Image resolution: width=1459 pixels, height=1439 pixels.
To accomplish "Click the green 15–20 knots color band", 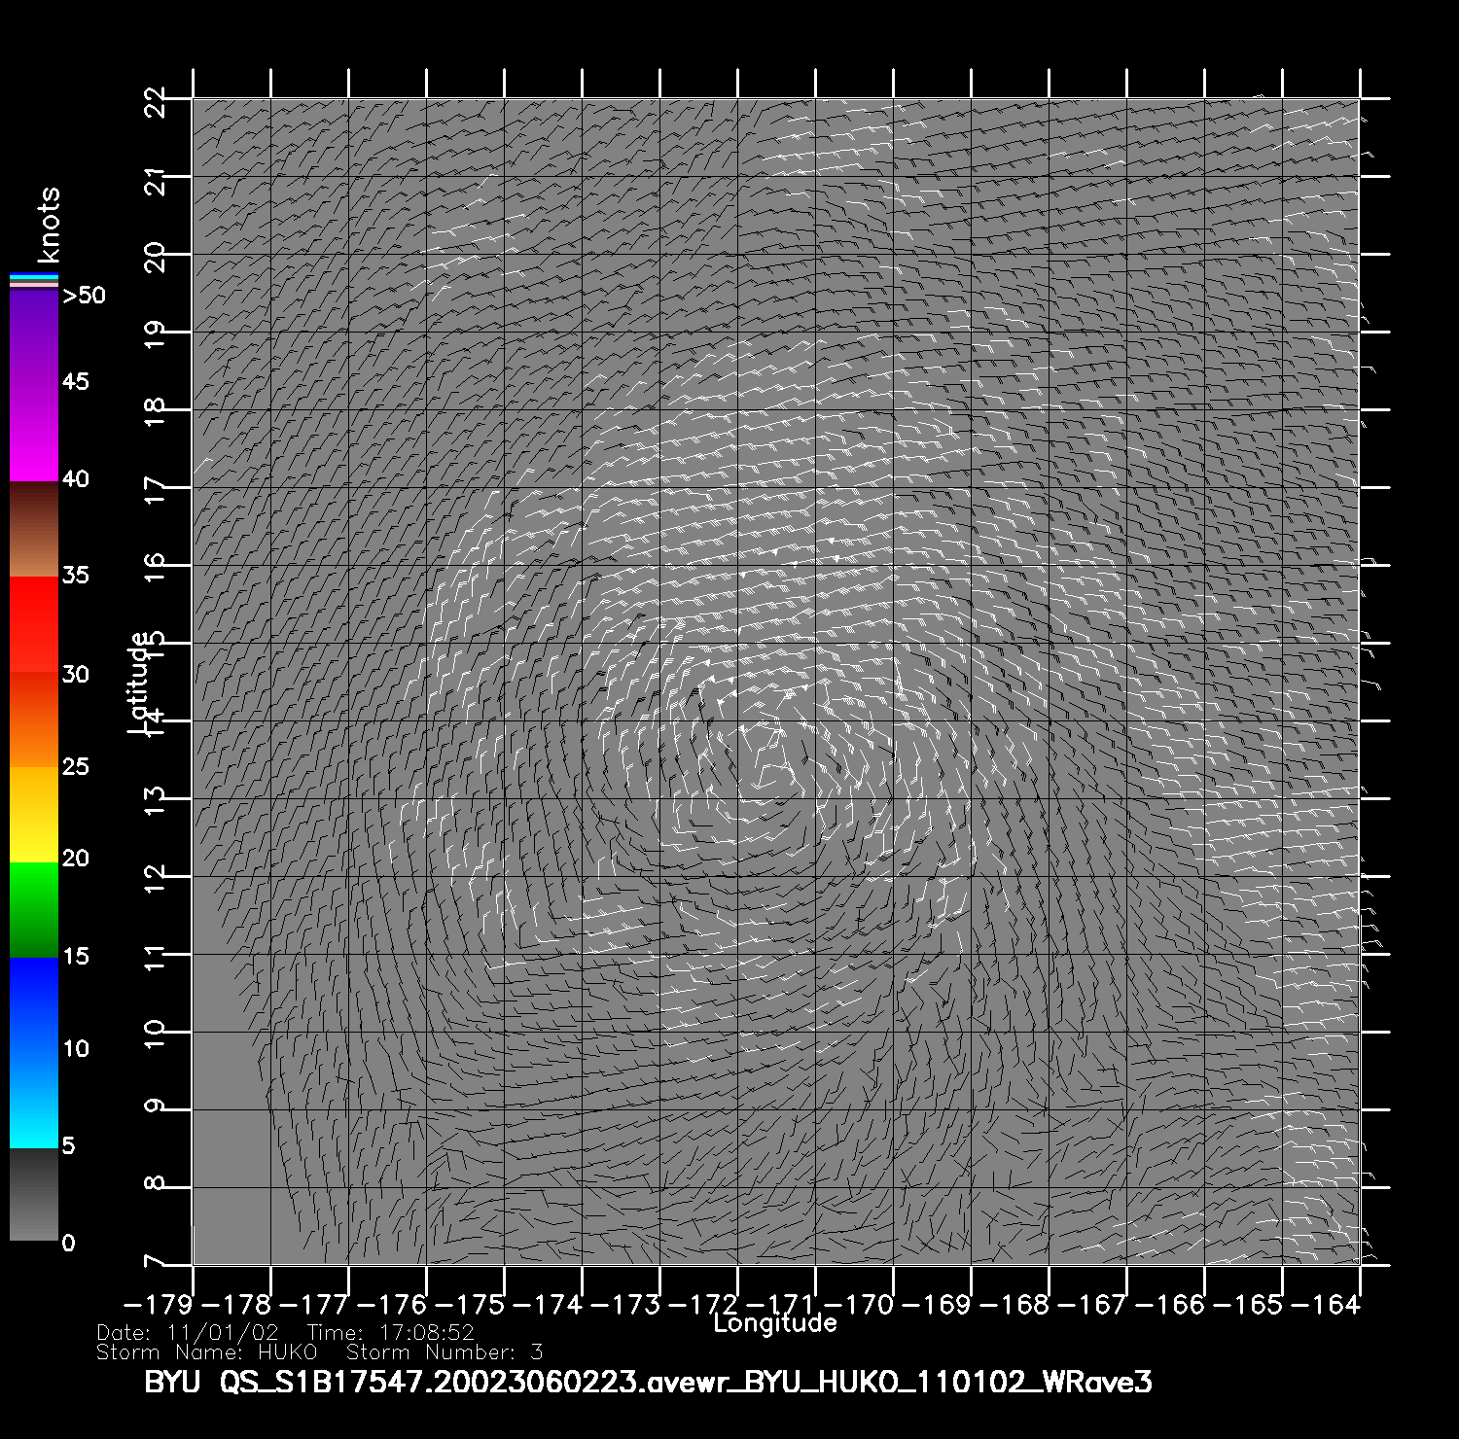I will [x=33, y=909].
